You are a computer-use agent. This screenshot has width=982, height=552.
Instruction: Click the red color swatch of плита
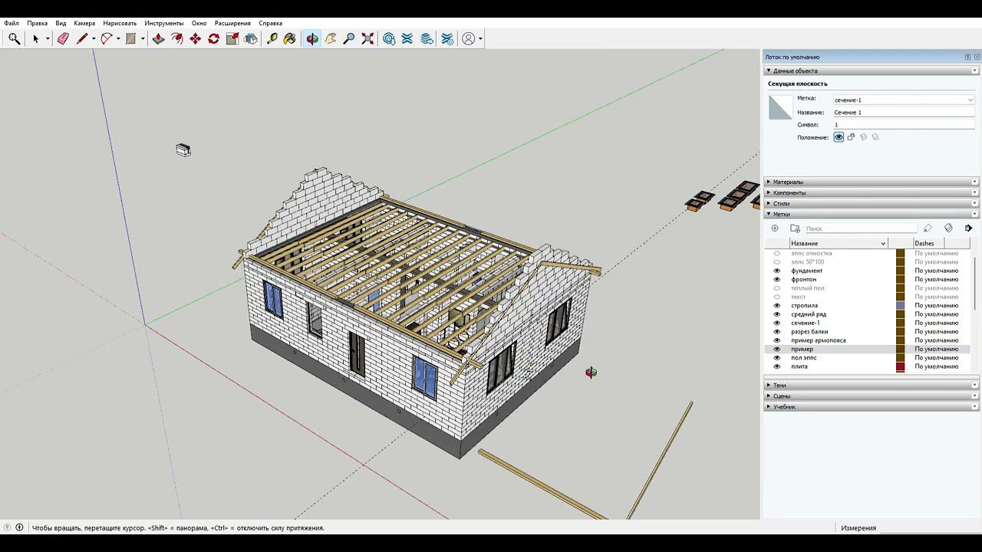point(901,366)
